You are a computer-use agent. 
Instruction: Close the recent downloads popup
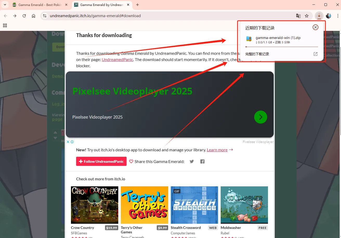click(315, 27)
